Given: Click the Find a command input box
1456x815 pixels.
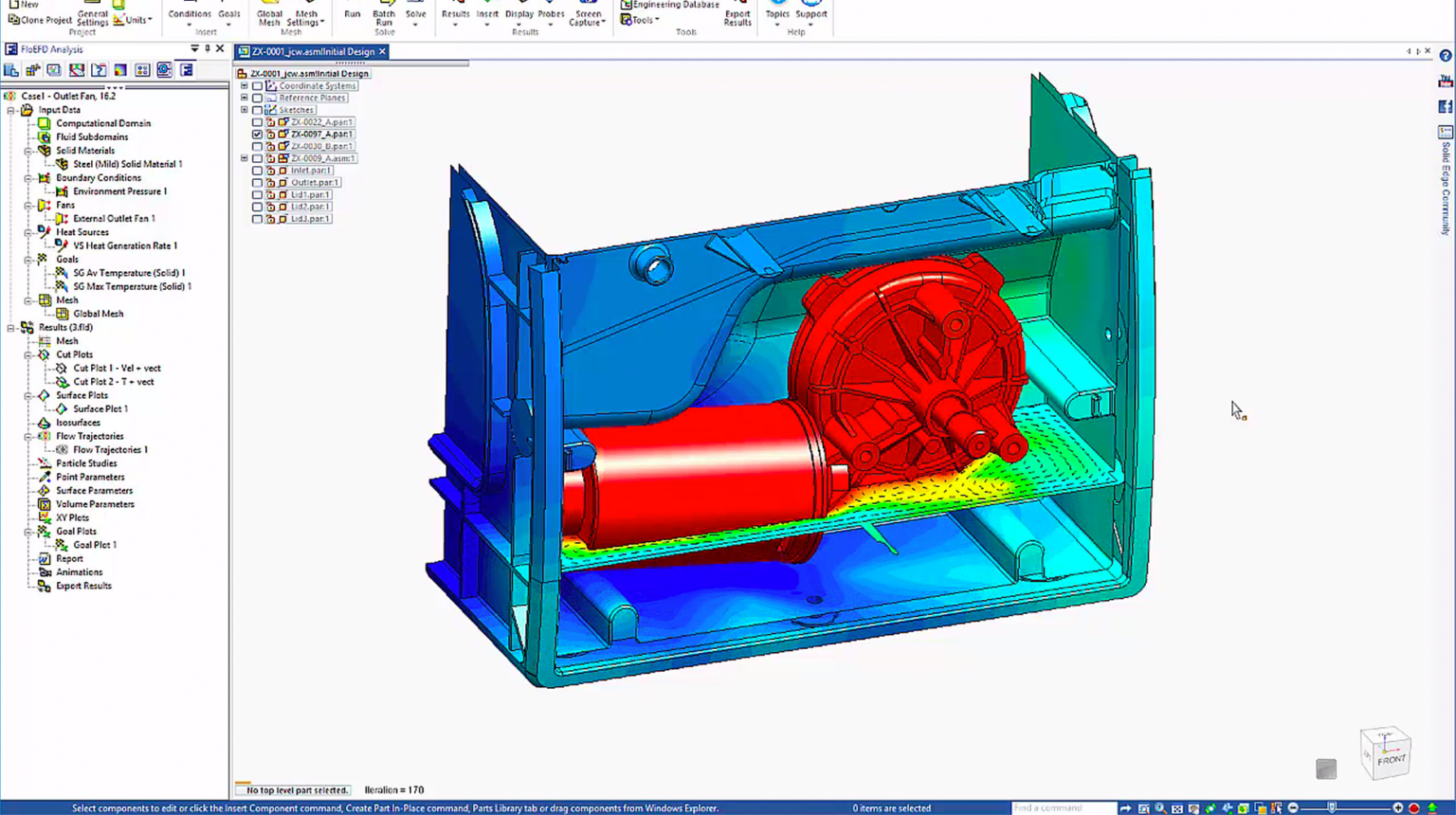Looking at the screenshot, I should coord(1060,807).
